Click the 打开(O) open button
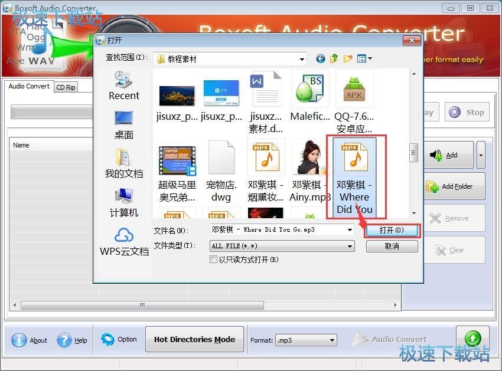Viewport: 502px width, 371px height. pyautogui.click(x=392, y=230)
